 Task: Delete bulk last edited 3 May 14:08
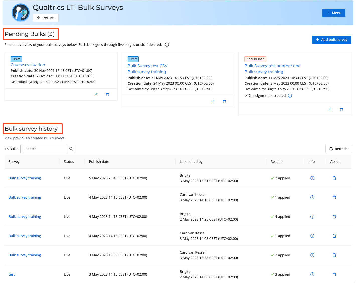334,236
